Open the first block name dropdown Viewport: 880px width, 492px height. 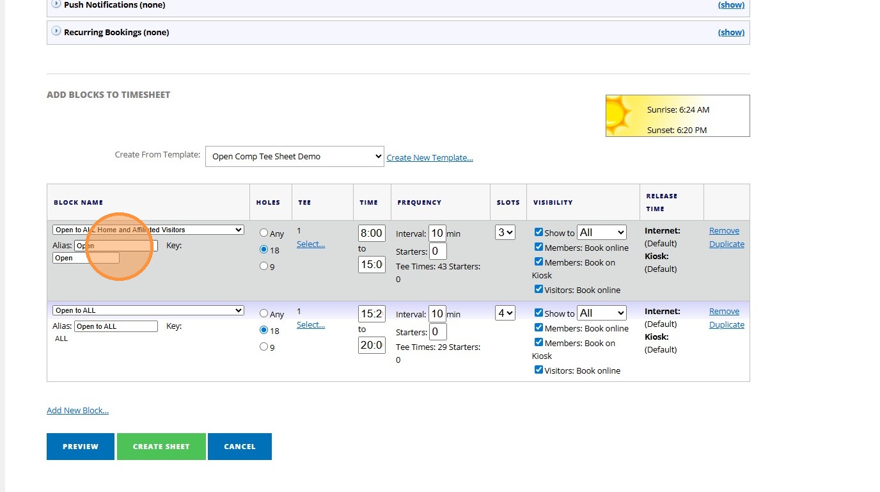pos(148,230)
